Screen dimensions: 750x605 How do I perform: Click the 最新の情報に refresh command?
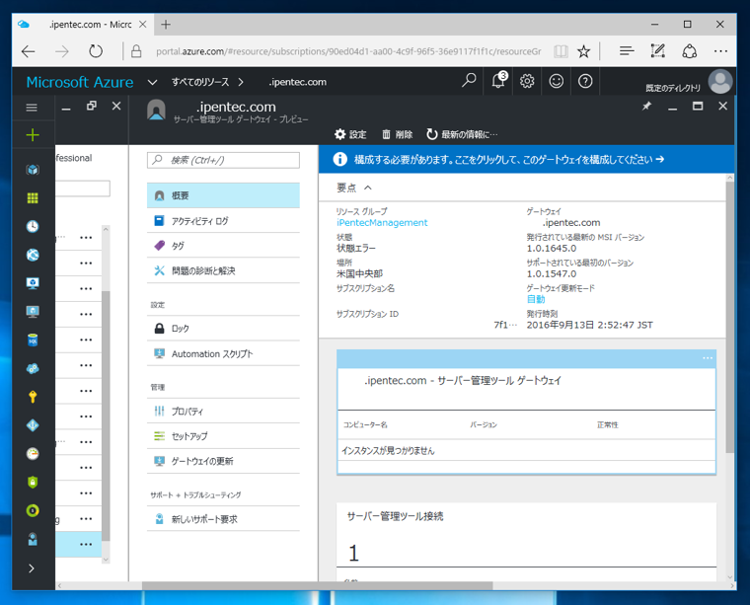tap(462, 134)
